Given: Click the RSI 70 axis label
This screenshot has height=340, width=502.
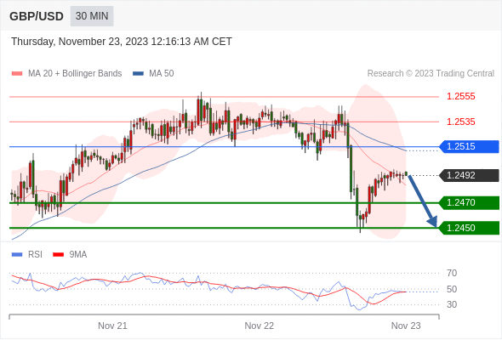Looking at the screenshot, I should pos(452,273).
